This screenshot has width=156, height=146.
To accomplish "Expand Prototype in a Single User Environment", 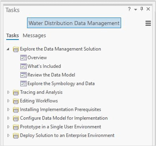I will click(8, 127).
